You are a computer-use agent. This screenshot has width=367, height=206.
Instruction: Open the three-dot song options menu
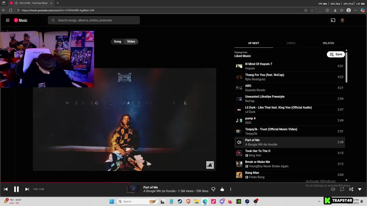231,189
